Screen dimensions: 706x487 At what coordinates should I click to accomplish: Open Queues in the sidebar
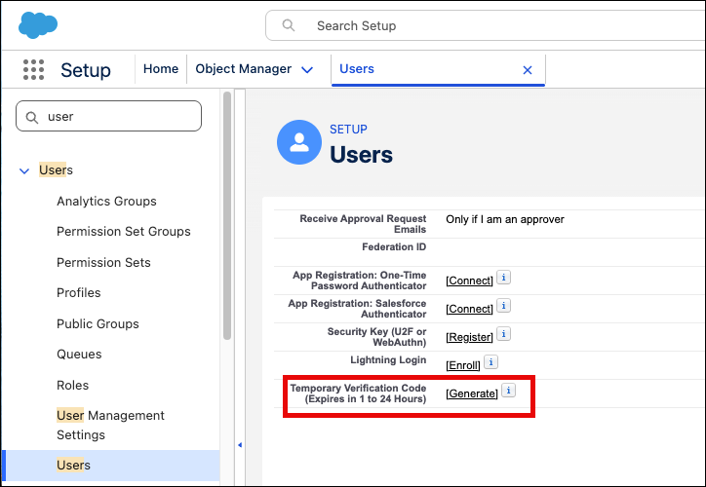[x=79, y=355]
